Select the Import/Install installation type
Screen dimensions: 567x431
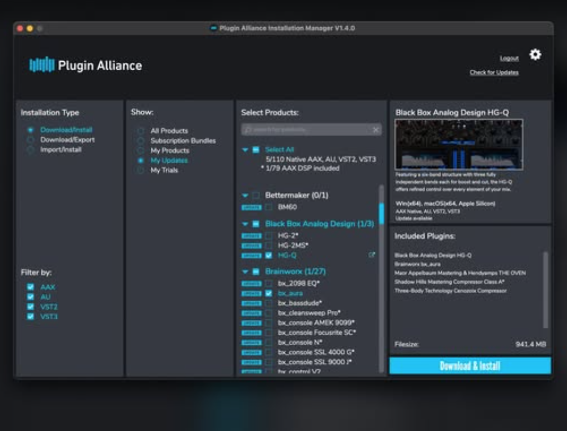coord(31,149)
